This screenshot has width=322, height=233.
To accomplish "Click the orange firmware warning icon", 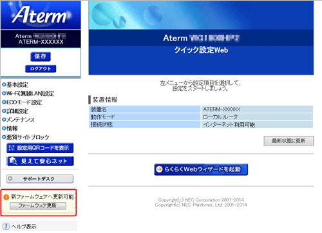I will [x=6, y=197].
